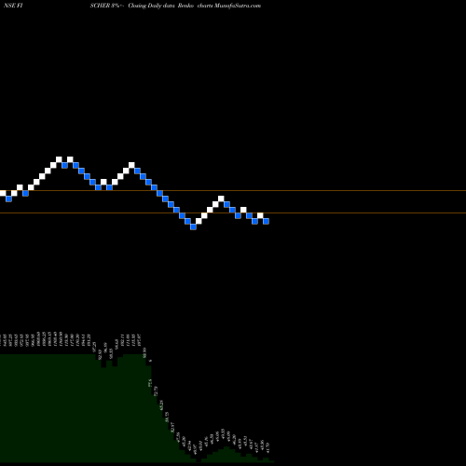
Task: Click the lowest blue brick at the chart trough
Action: tap(193, 226)
